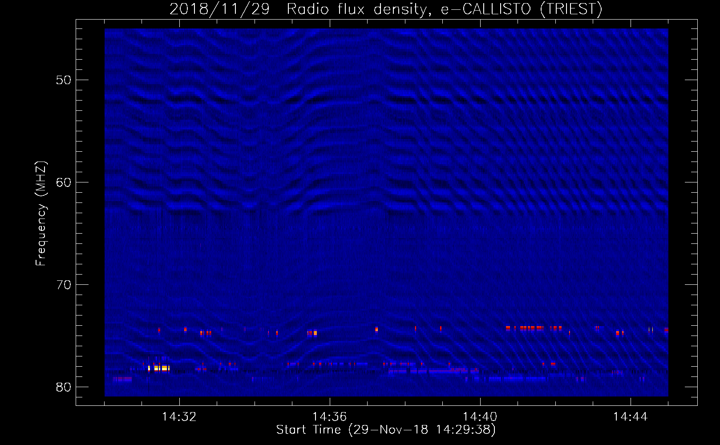Viewport: 720px width, 445px height.
Task: Click the 14:36 time tick label
Action: pos(329,417)
